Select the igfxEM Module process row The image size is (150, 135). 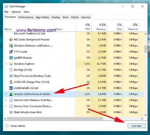pos(74,58)
